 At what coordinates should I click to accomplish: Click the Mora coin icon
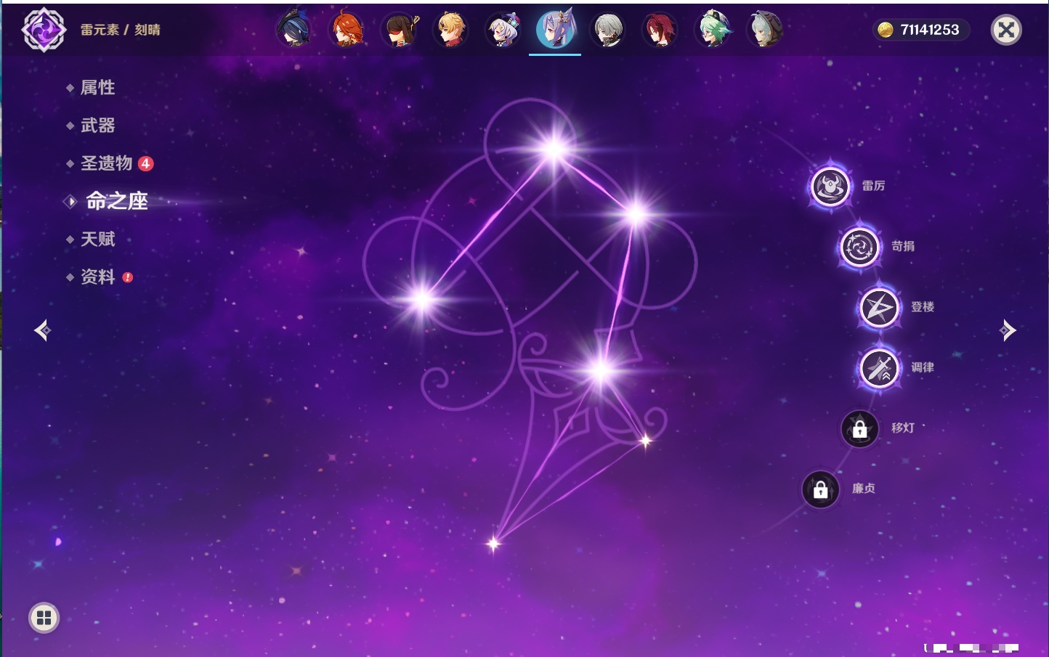point(885,30)
